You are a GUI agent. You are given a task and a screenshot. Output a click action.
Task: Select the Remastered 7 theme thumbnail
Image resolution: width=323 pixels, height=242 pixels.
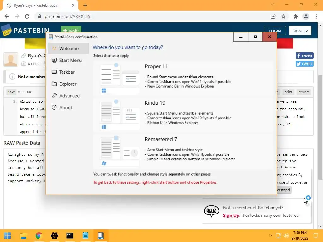120,151
